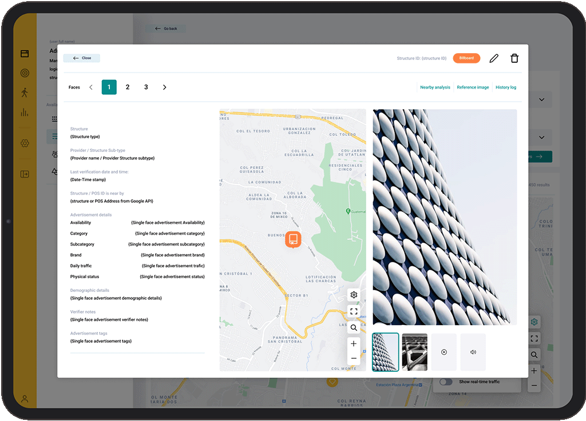Go to next faces page arrow
The width and height of the screenshot is (586, 421).
click(x=164, y=87)
